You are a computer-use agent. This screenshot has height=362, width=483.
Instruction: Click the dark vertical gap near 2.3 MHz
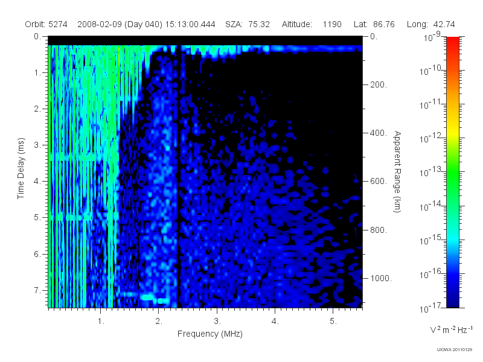click(x=179, y=176)
